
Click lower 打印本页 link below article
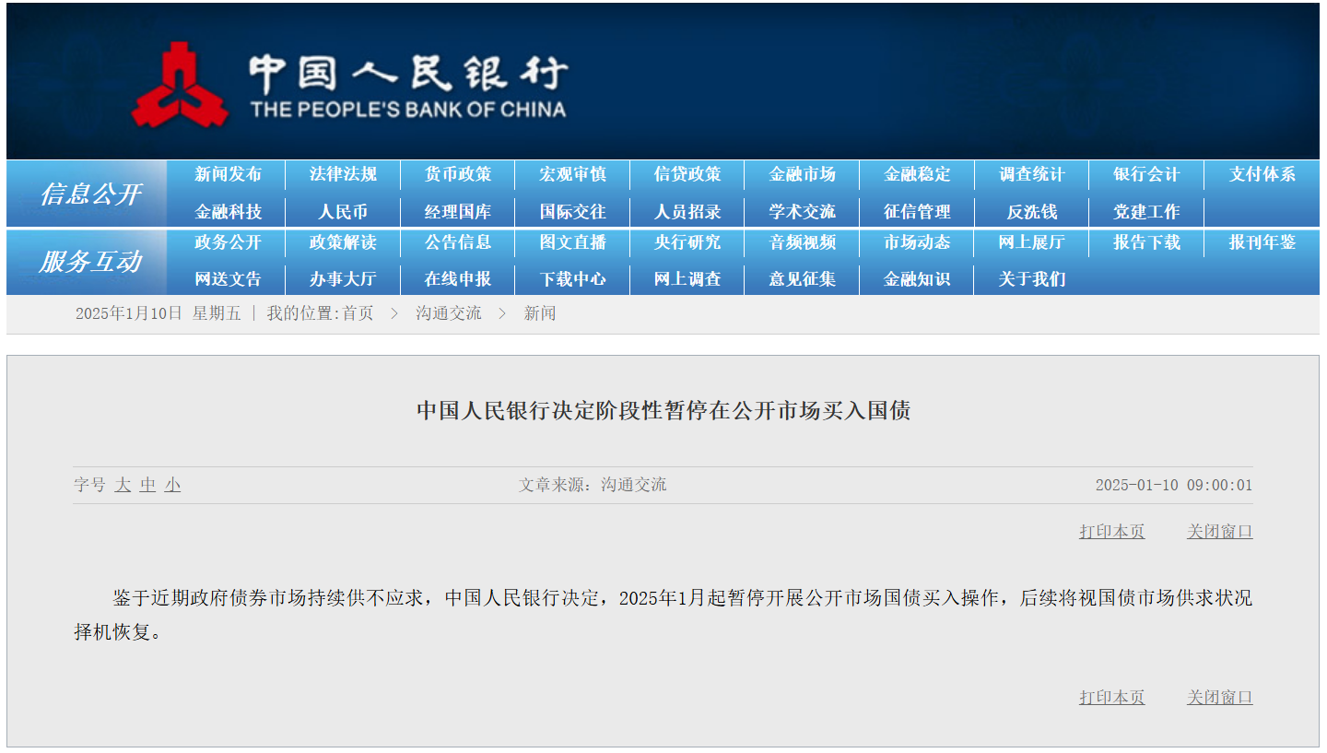coord(1112,698)
